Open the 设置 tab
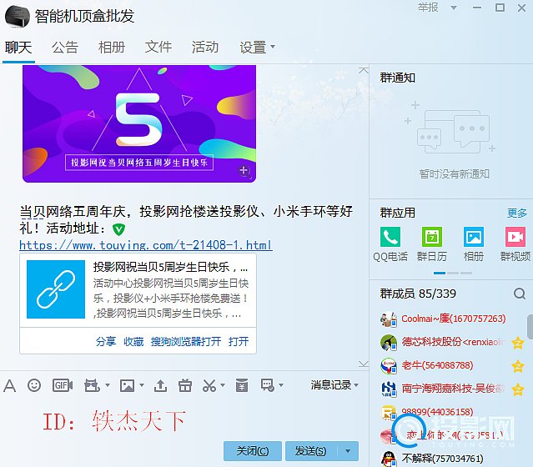 point(253,48)
